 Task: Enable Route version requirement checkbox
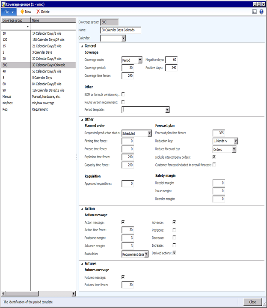click(123, 102)
